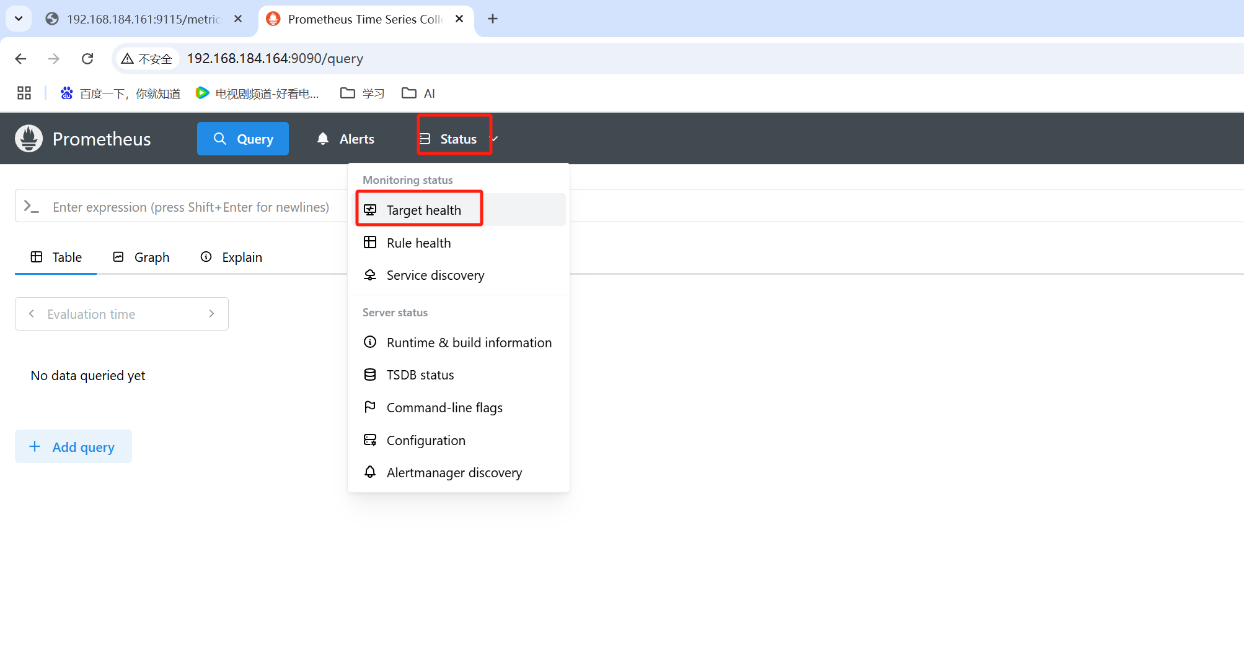Open Command-line flags page

[460, 407]
